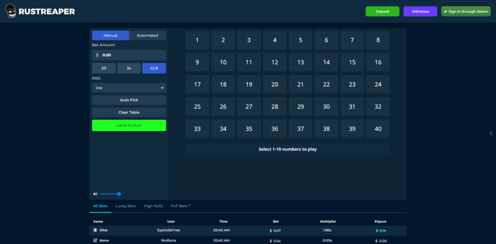The image size is (496, 244).
Task: Open the RISK dropdown set to low
Action: (x=129, y=88)
